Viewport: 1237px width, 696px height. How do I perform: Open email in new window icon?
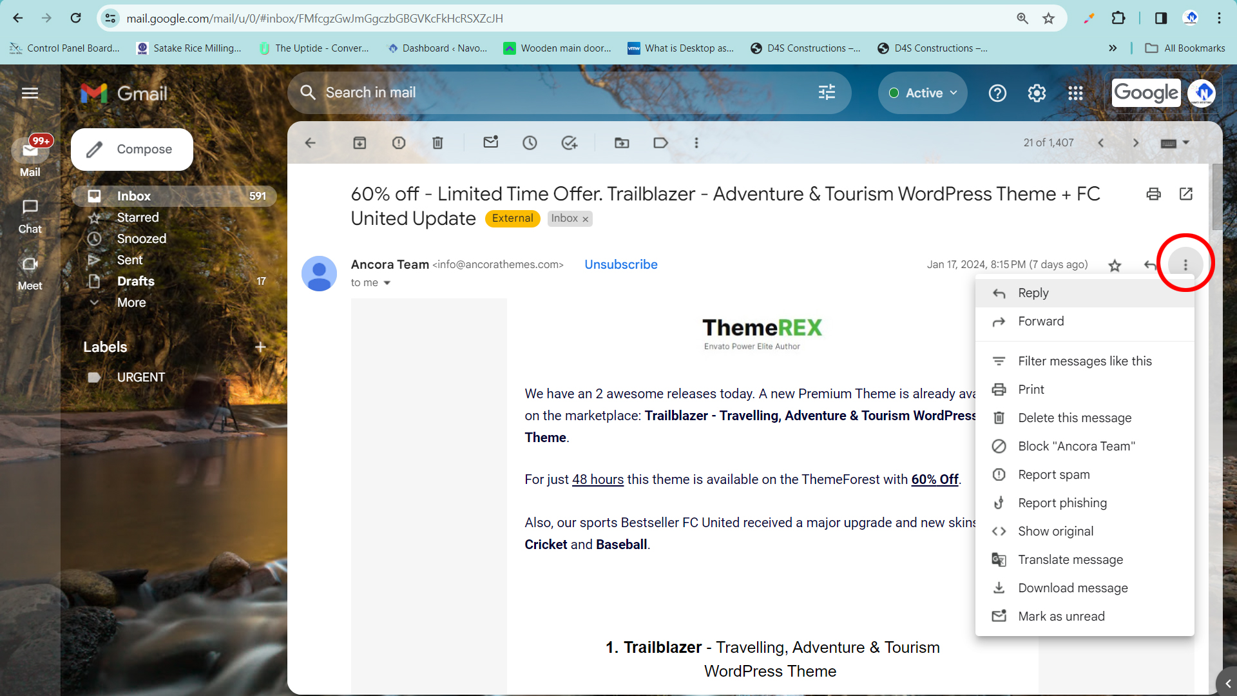click(x=1185, y=194)
